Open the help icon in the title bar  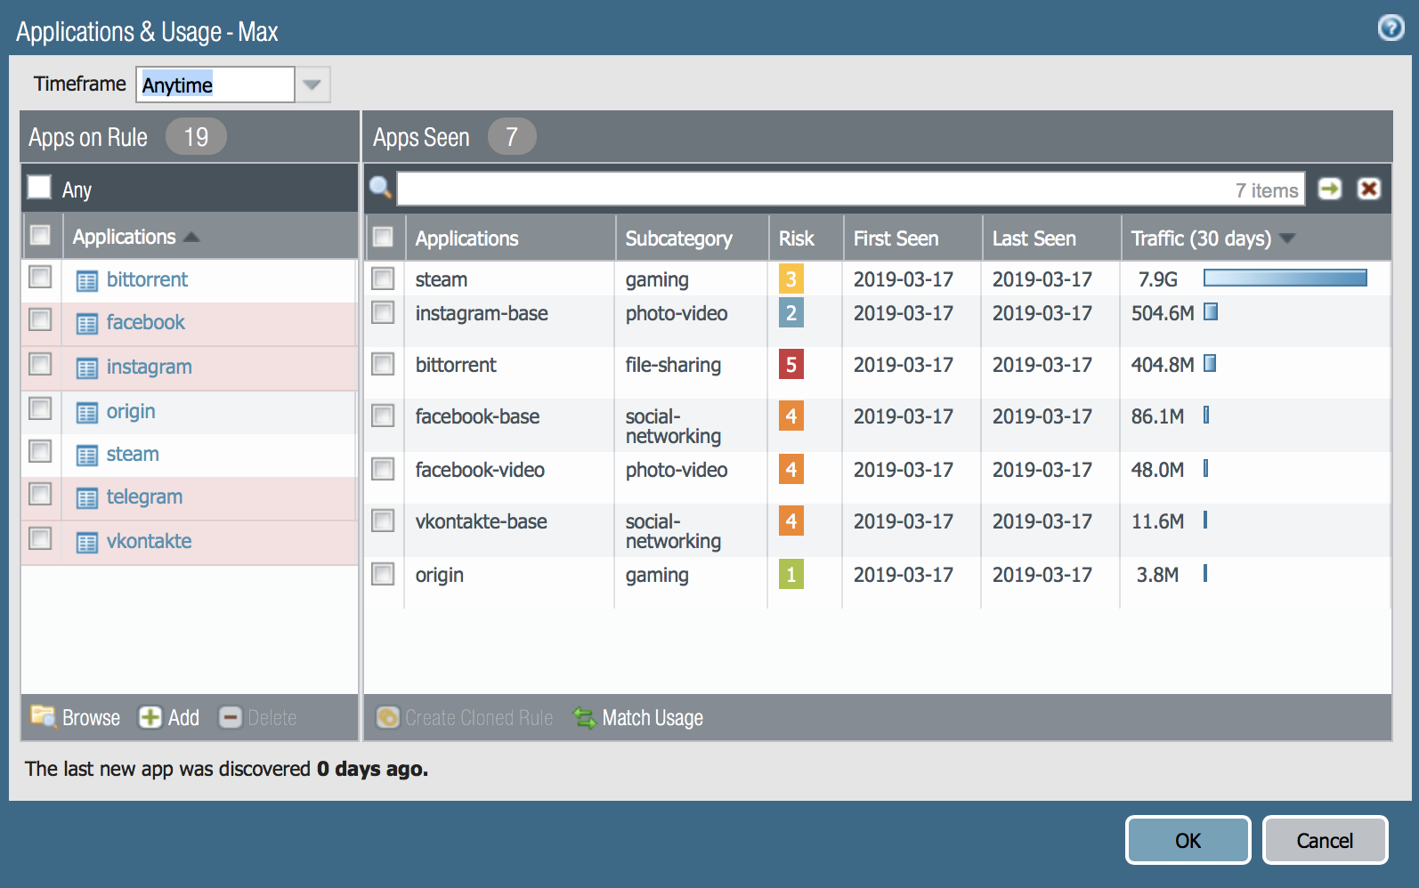(1391, 28)
